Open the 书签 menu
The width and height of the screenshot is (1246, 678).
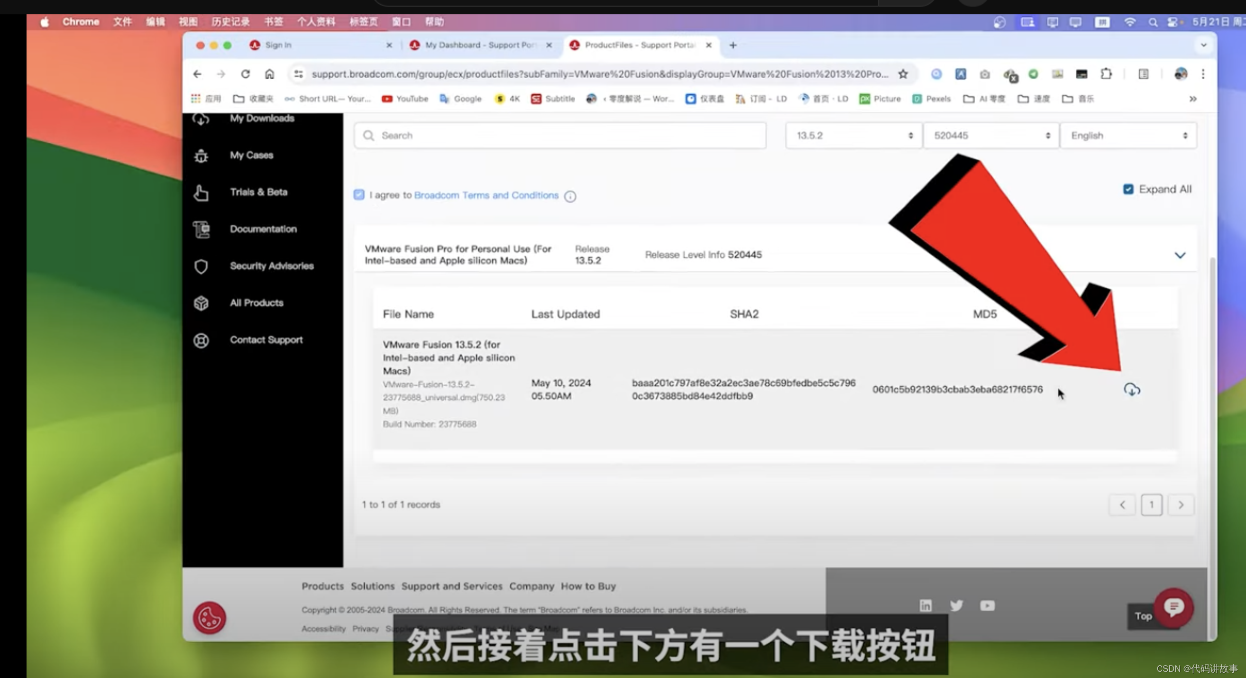click(273, 22)
